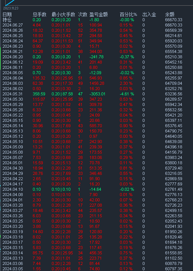This screenshot has width=193, height=271.
Task: Click the 1456.28 profit value
Action: [97, 84]
